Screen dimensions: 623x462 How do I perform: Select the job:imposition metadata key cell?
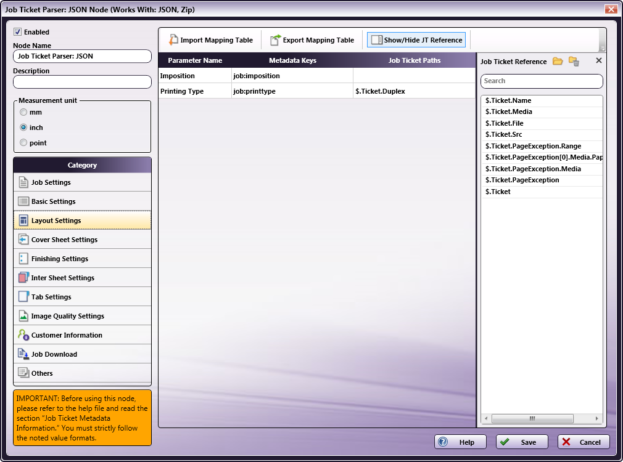[x=292, y=76]
